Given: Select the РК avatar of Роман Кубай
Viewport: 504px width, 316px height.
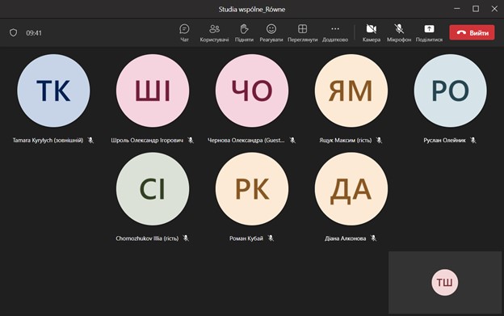Looking at the screenshot, I should [x=252, y=189].
